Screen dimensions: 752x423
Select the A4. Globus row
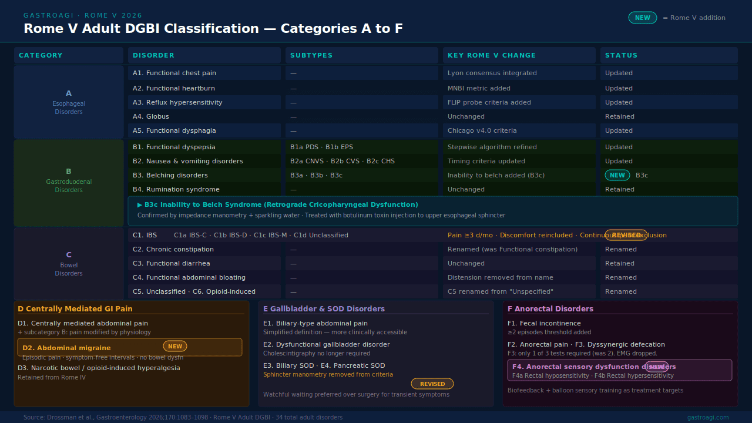pos(433,116)
